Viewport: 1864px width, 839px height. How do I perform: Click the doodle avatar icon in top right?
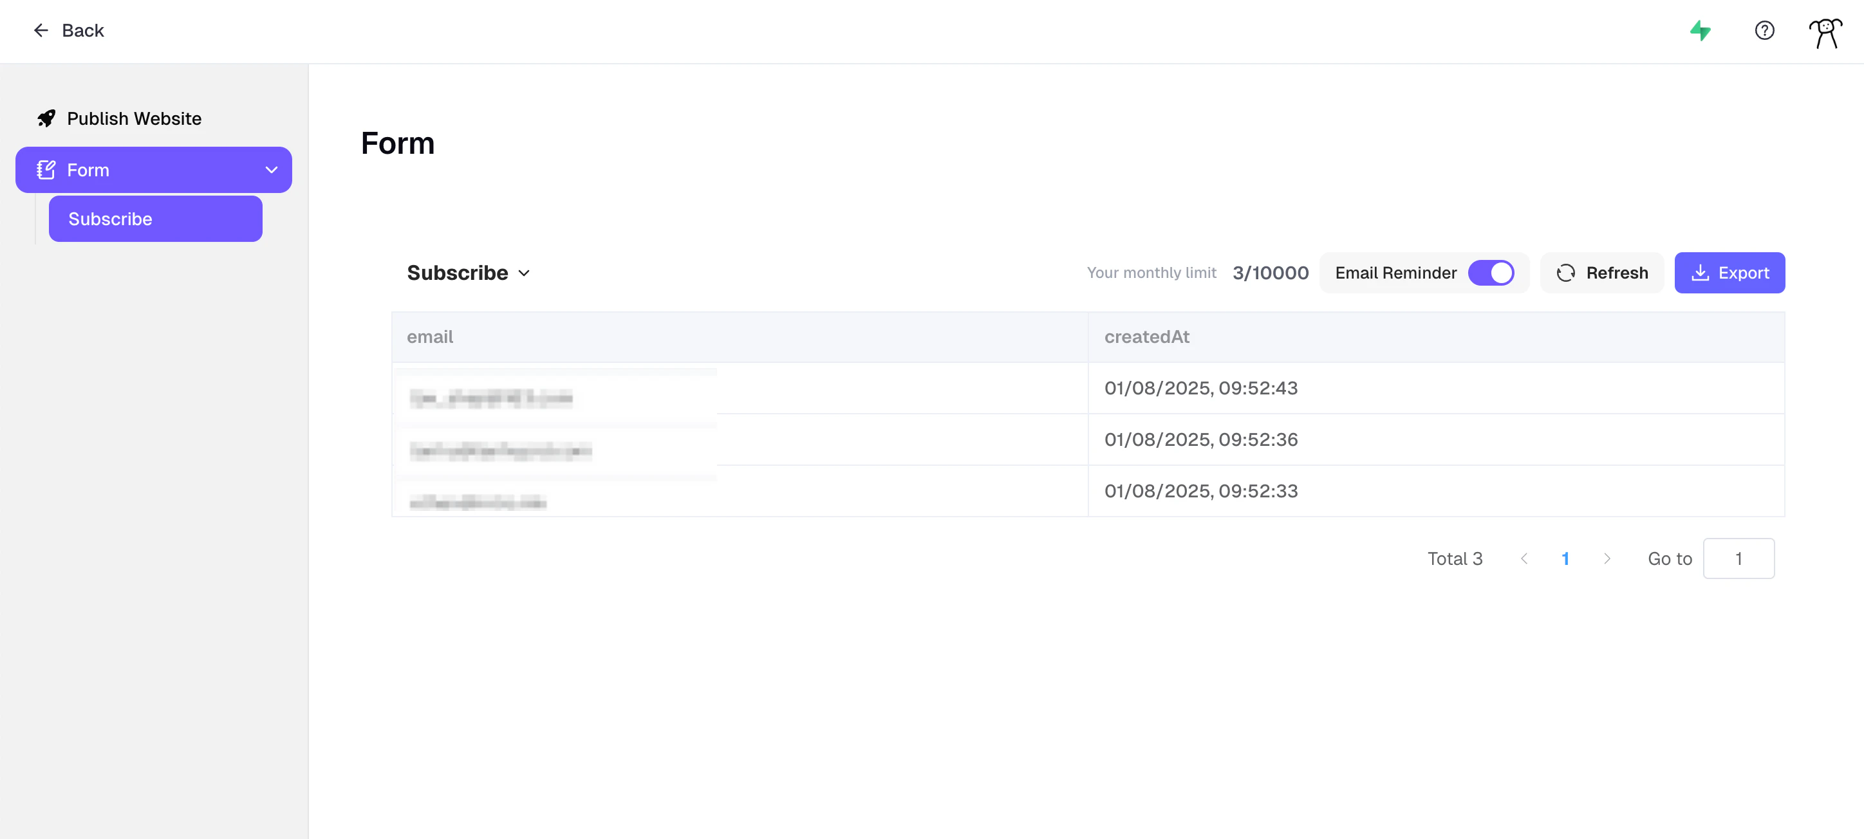point(1825,32)
